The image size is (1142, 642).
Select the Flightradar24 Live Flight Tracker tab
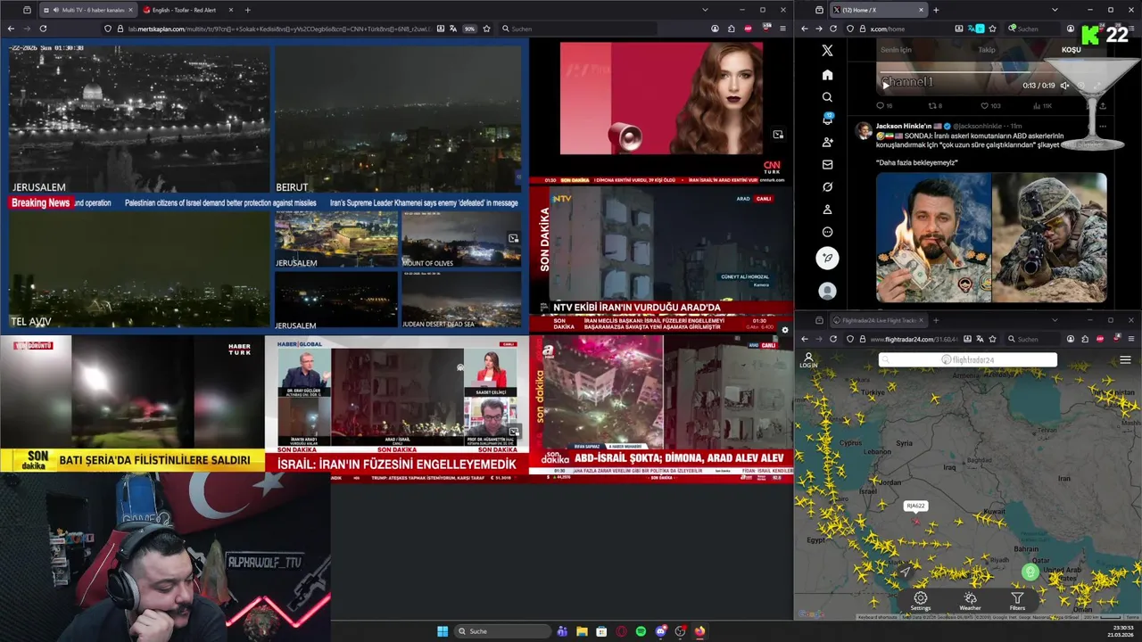pyautogui.click(x=878, y=320)
